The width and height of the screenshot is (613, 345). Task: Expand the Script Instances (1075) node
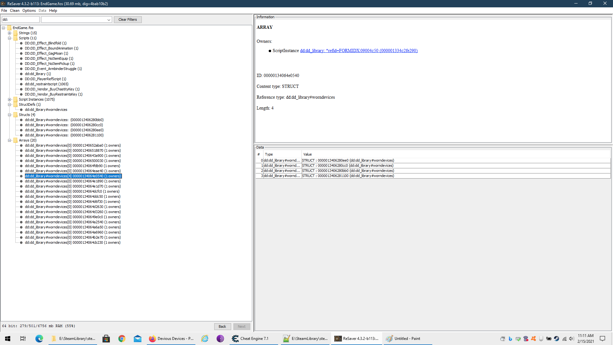click(x=10, y=99)
